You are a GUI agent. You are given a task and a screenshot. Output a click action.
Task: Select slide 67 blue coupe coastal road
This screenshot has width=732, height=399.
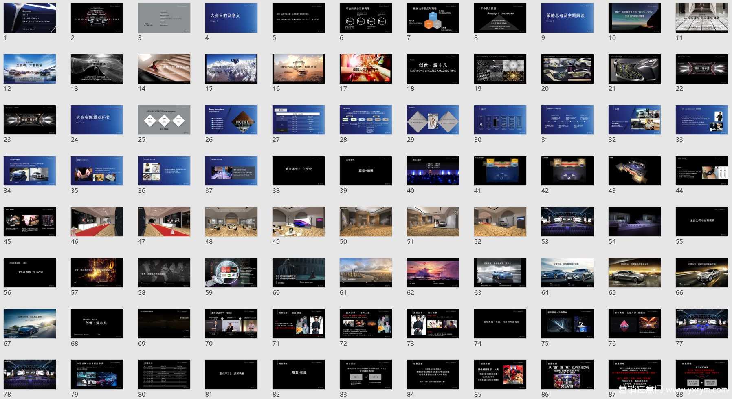click(x=30, y=324)
